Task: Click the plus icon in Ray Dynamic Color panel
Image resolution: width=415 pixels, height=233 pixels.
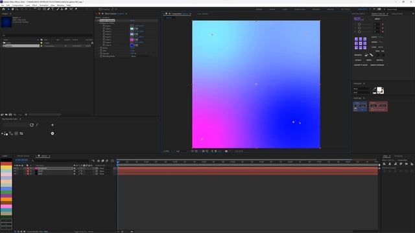Action: pyautogui.click(x=53, y=125)
